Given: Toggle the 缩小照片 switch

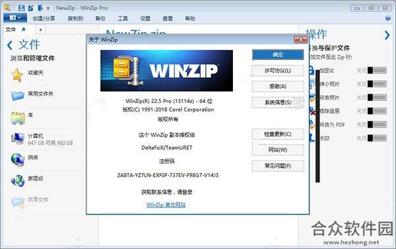Looking at the screenshot, I should click(x=377, y=84).
